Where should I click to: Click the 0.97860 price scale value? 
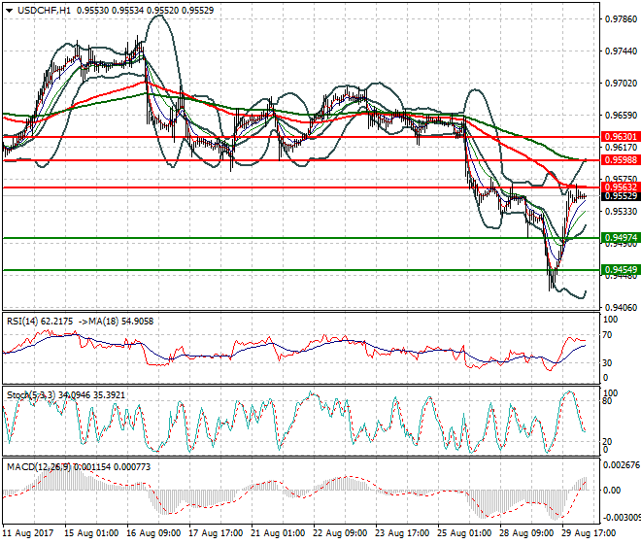621,19
